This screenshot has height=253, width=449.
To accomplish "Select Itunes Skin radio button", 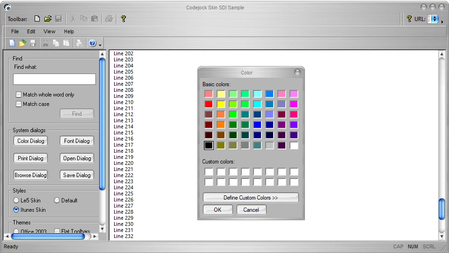I will coord(16,210).
